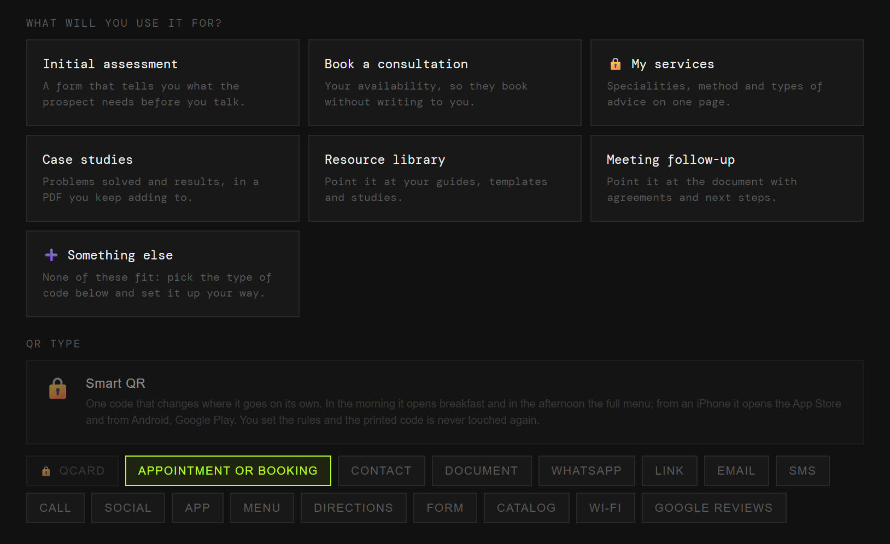This screenshot has height=544, width=890.
Task: Choose the Book a consultation card
Action: [445, 82]
